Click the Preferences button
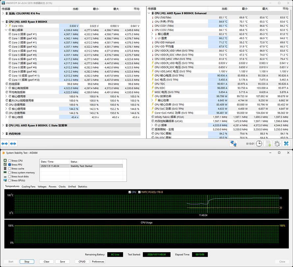293x267 pixels. [98, 262]
